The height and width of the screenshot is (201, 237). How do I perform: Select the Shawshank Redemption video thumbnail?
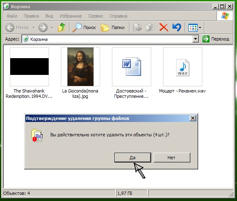[29, 67]
